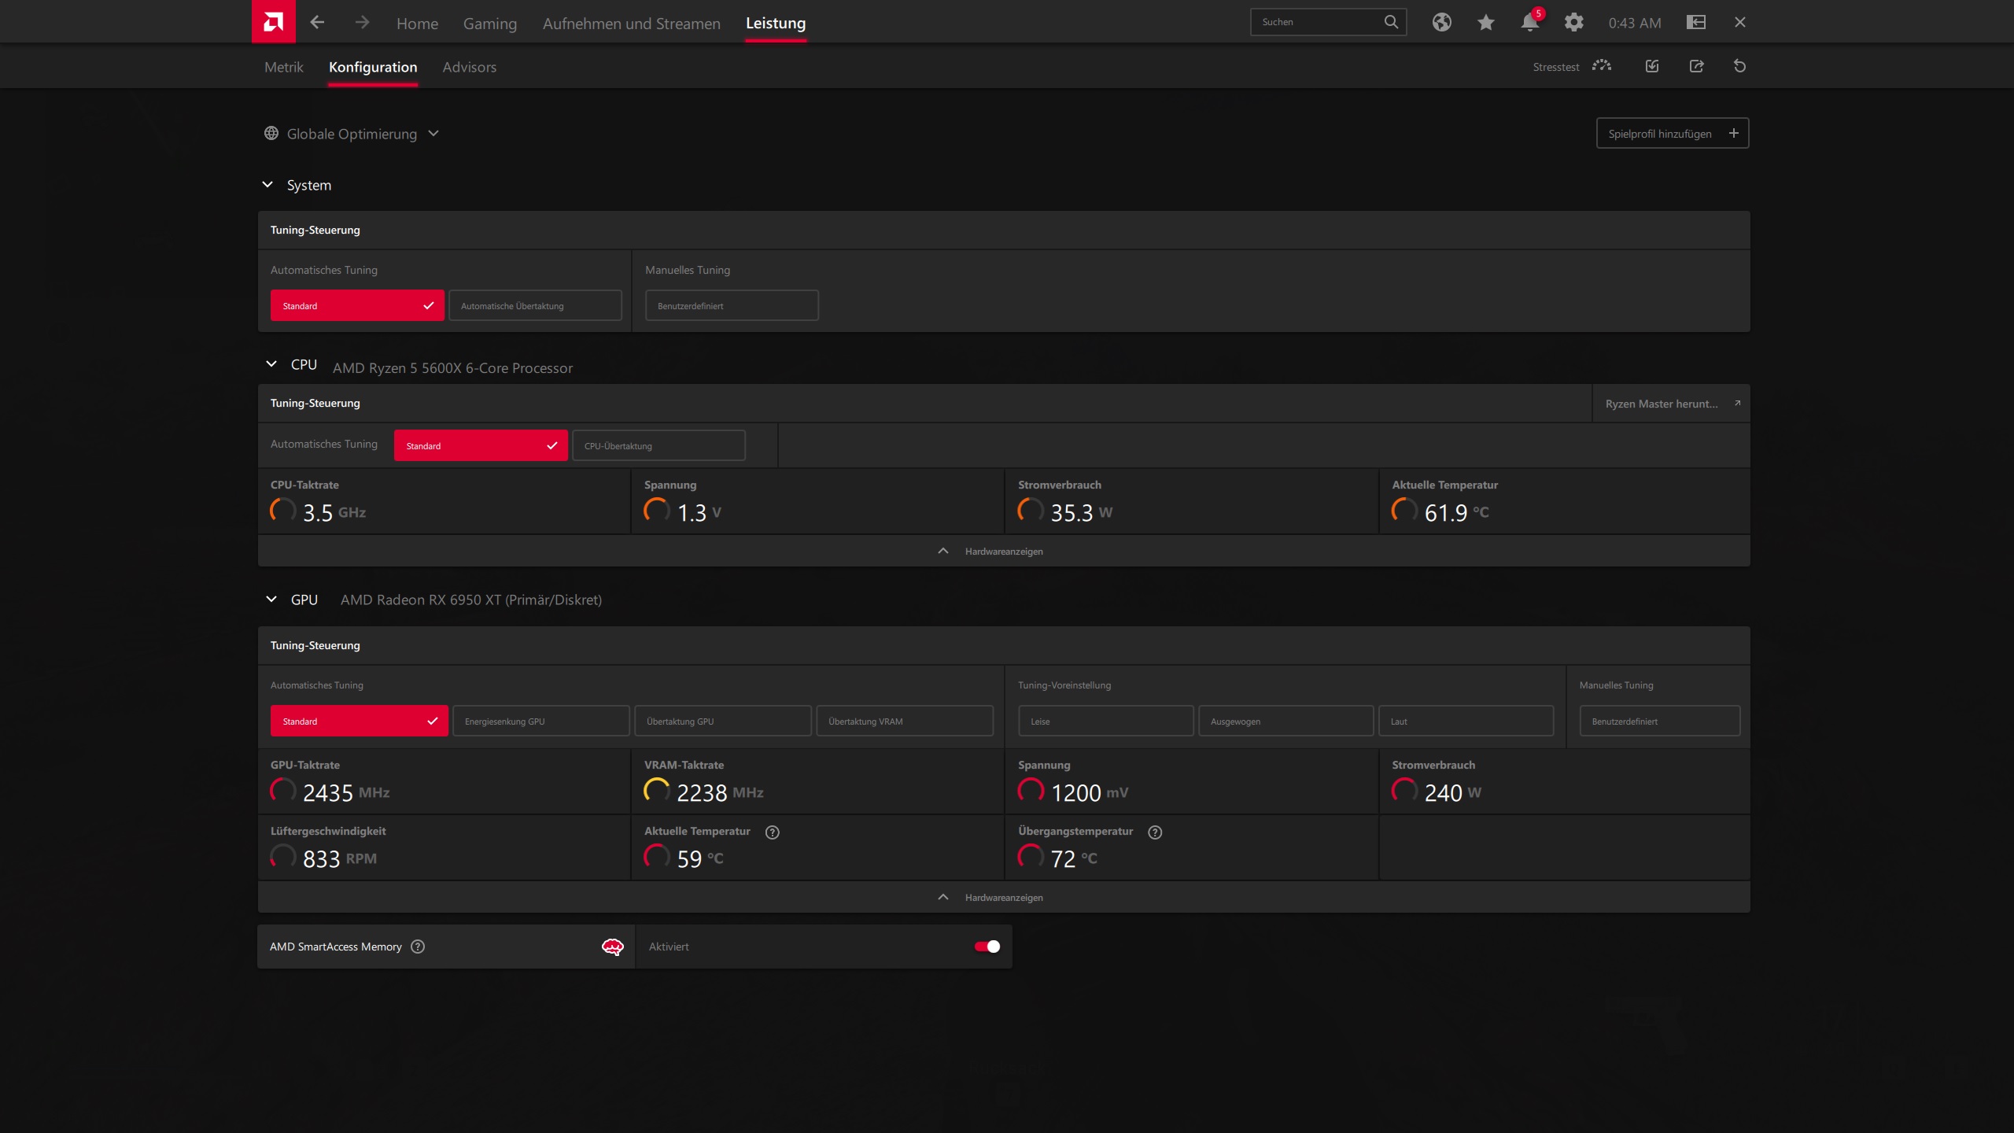Switch to the Metrik sub-tab

coord(283,67)
